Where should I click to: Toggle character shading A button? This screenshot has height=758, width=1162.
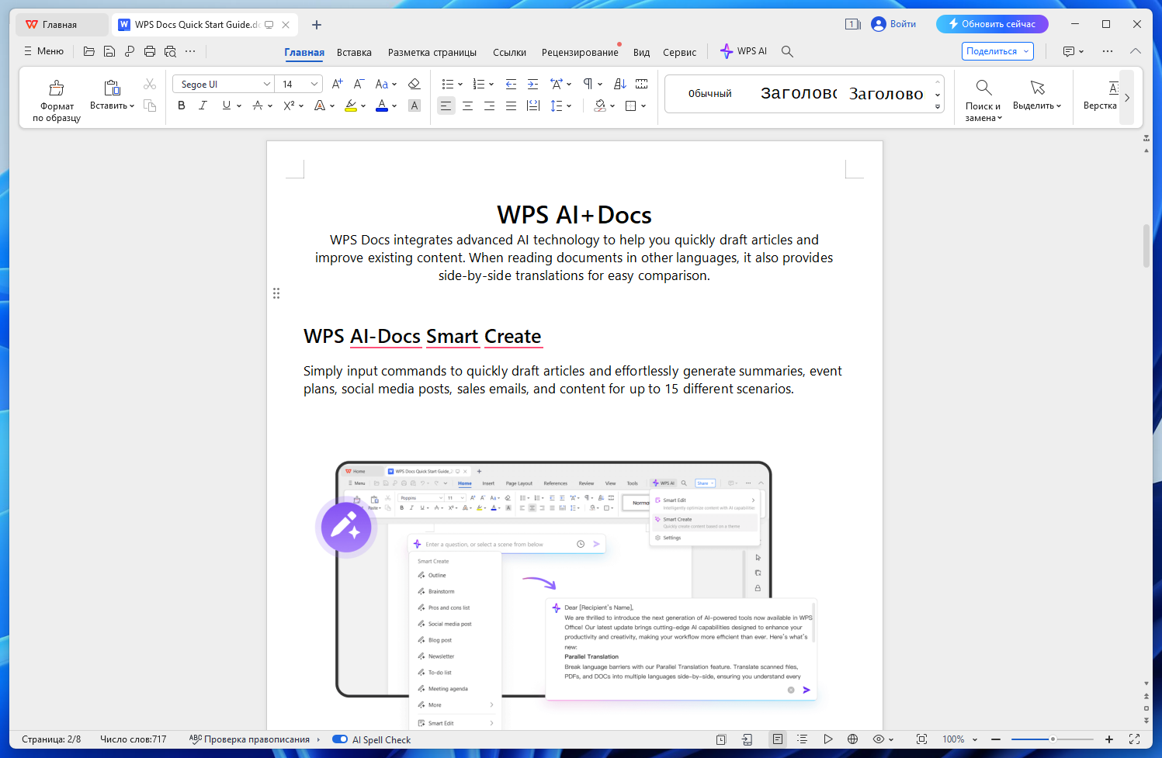pyautogui.click(x=415, y=106)
